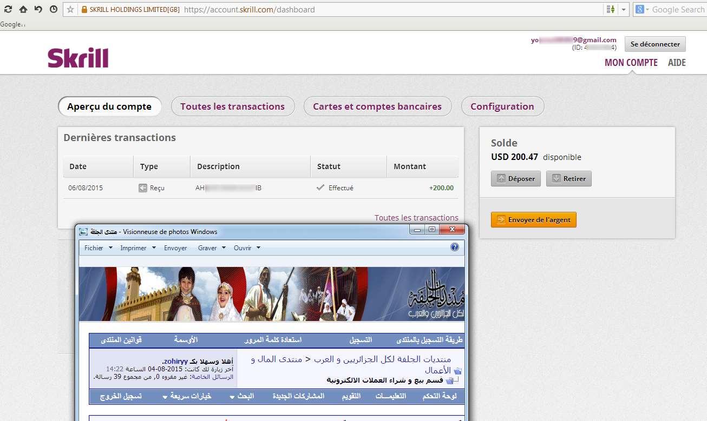Click the padlock security icon in address bar

click(84, 9)
